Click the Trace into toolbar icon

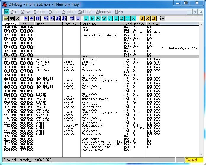(58, 18)
